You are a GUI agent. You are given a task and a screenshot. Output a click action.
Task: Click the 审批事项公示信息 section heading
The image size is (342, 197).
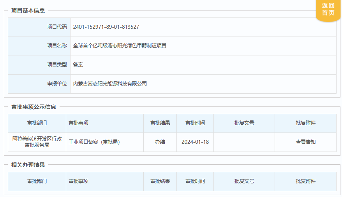point(33,107)
